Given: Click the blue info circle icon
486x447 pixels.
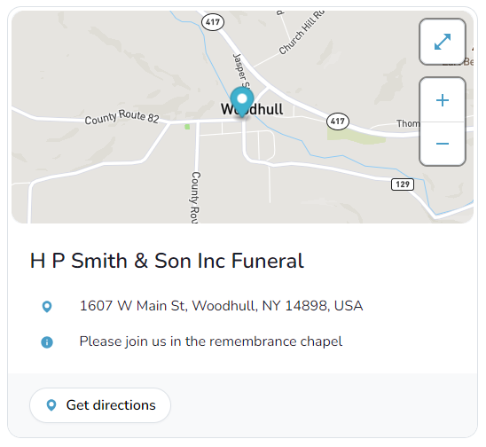Looking at the screenshot, I should click(47, 342).
